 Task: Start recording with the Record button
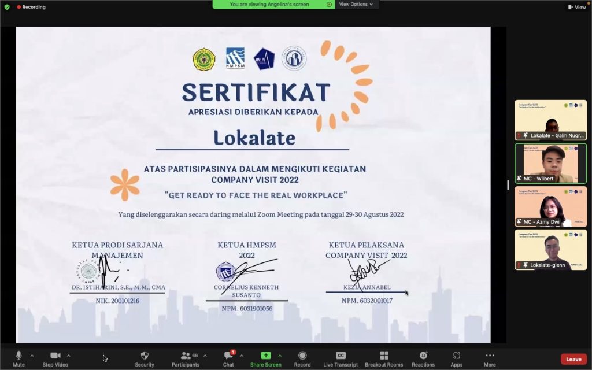[x=302, y=356]
